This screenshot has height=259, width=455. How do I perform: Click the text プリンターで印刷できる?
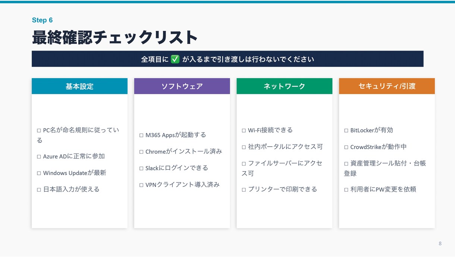click(x=282, y=189)
